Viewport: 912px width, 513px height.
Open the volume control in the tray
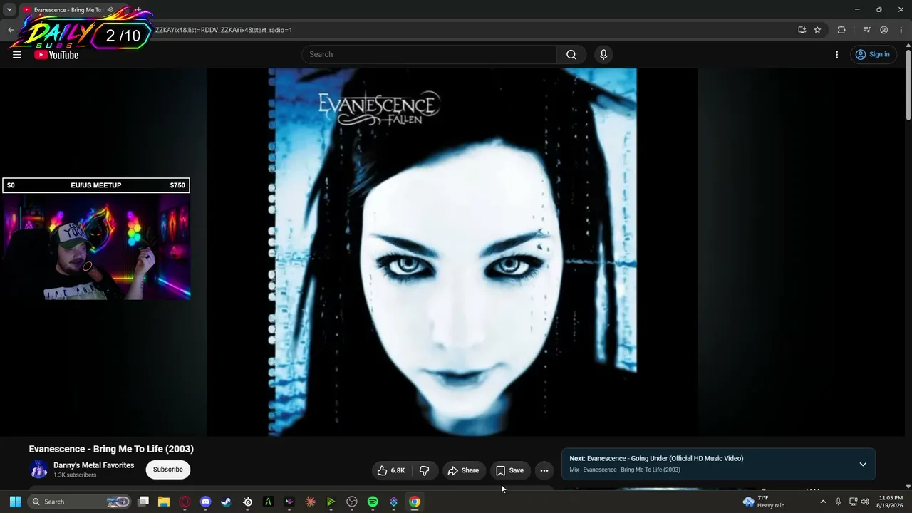pos(865,502)
